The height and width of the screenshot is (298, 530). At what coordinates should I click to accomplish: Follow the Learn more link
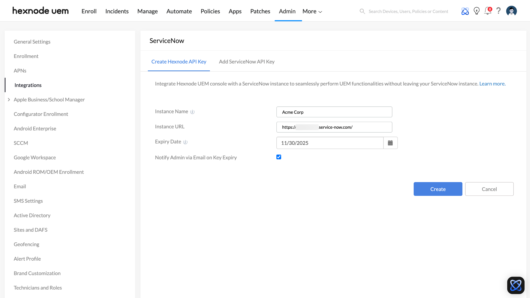(492, 84)
